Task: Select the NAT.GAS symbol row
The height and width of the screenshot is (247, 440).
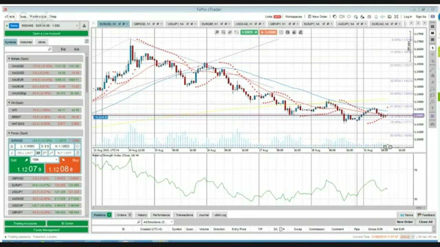Action: 44,124
